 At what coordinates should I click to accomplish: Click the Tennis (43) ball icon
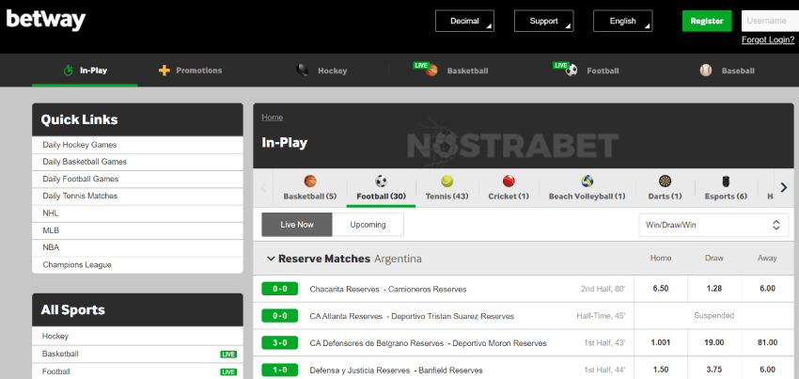pyautogui.click(x=446, y=182)
